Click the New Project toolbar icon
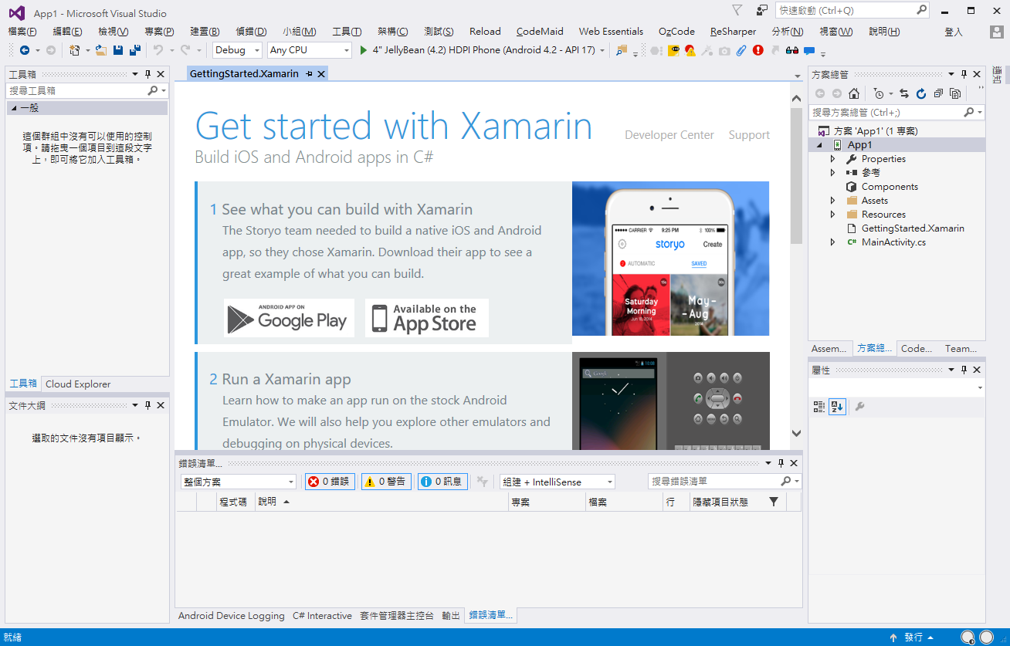 pos(75,50)
